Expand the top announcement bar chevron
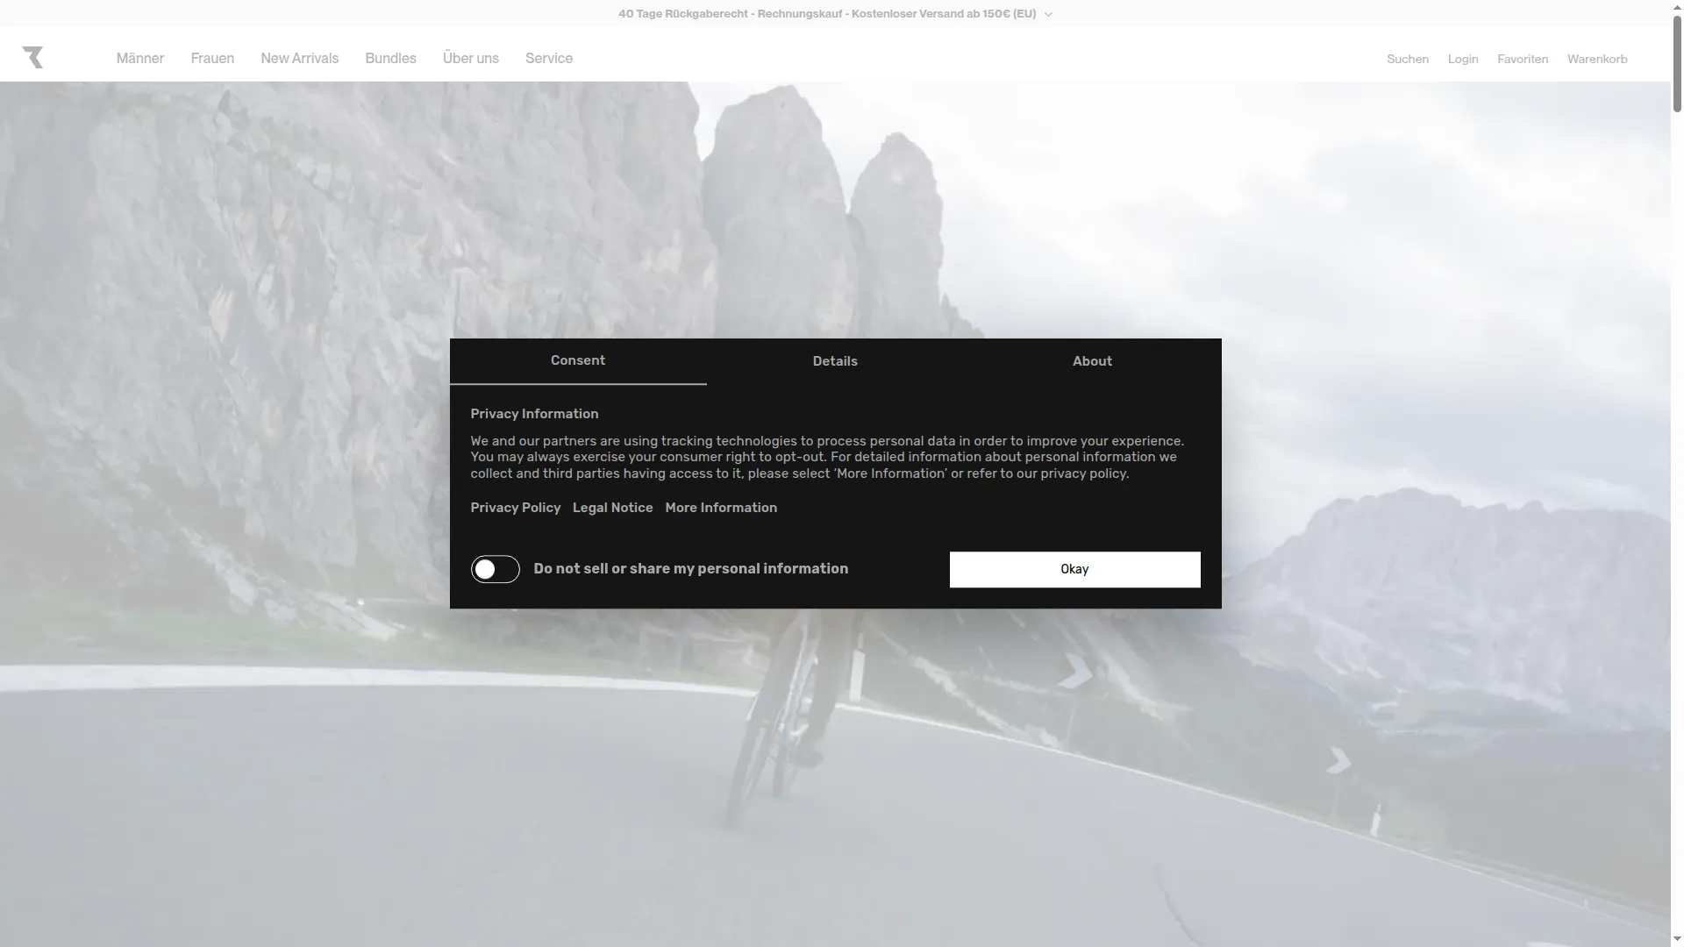This screenshot has height=947, width=1684. pos(1048,14)
